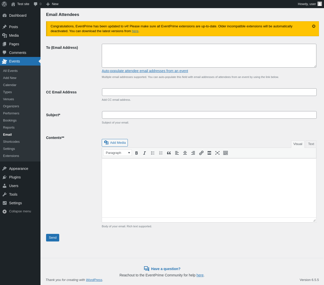The height and width of the screenshot is (285, 324).
Task: Open the Reports submenu
Action: pos(20,128)
